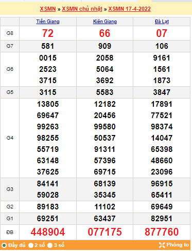This screenshot has height=251, width=192.
Task: Click Kiên Giang special prize 077175
Action: click(x=105, y=232)
